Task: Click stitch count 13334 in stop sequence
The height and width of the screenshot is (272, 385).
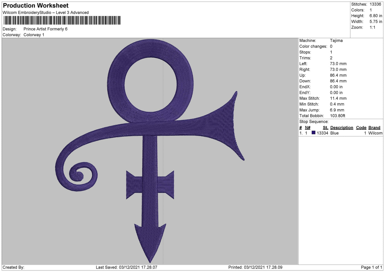Action: [322, 133]
